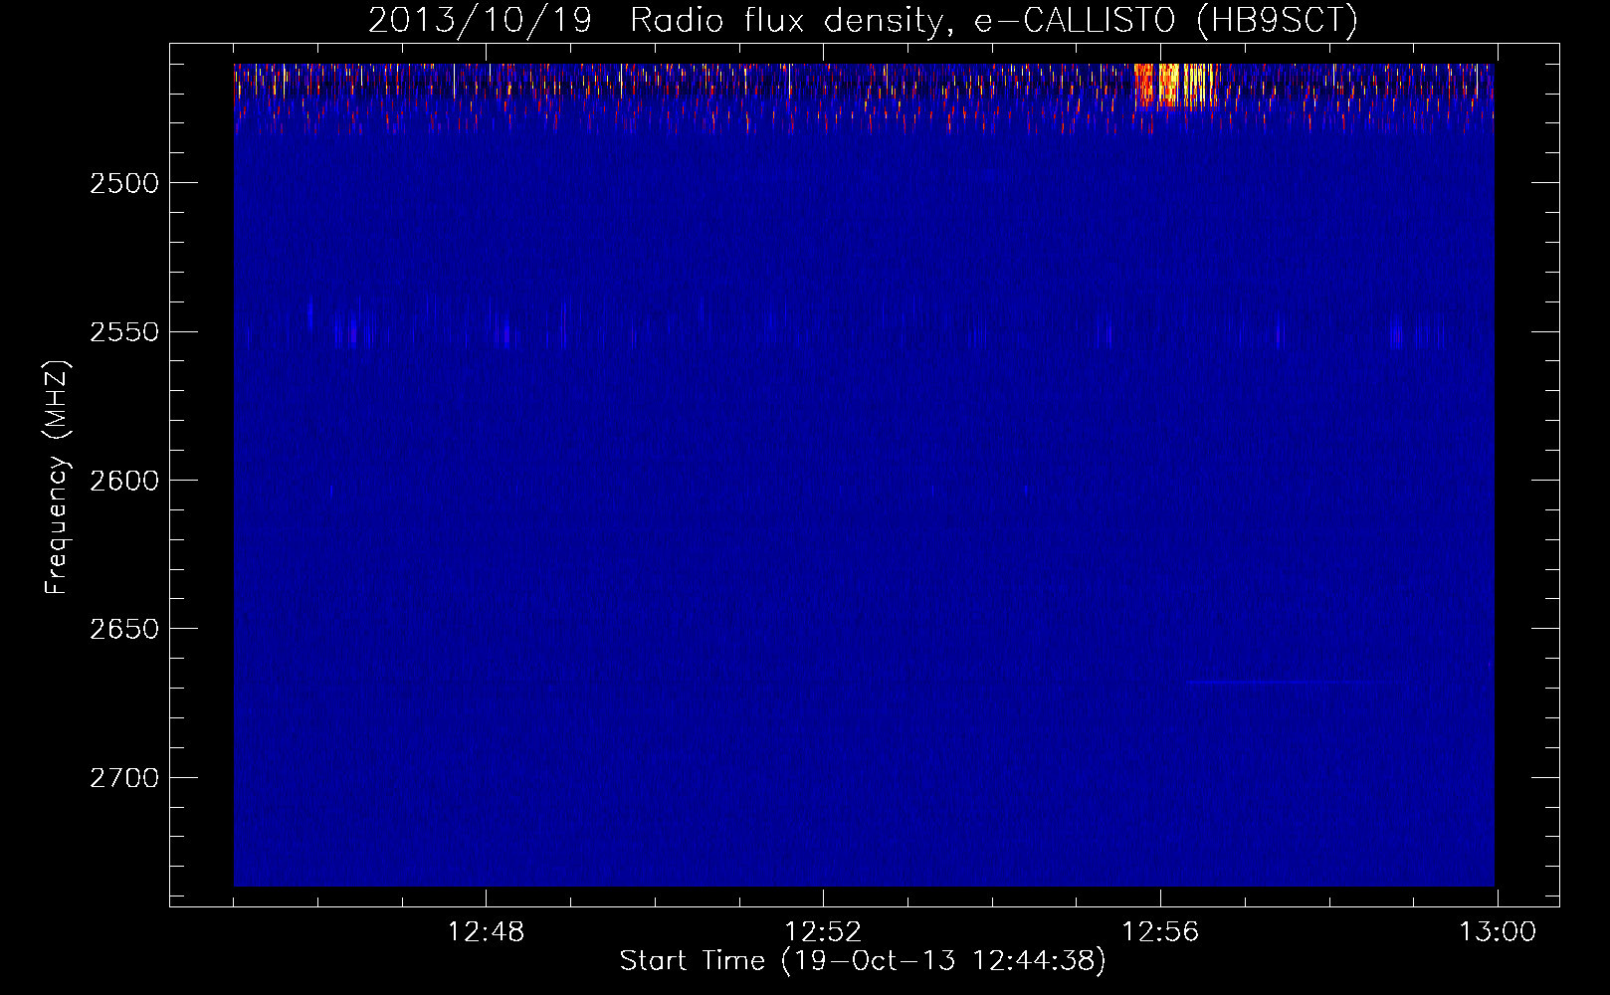Click the 12:56 time tick label

point(1160,932)
